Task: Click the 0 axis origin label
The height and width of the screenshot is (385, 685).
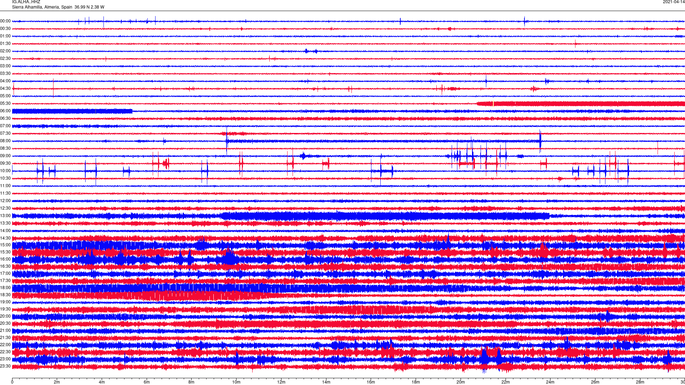Action: [12, 382]
